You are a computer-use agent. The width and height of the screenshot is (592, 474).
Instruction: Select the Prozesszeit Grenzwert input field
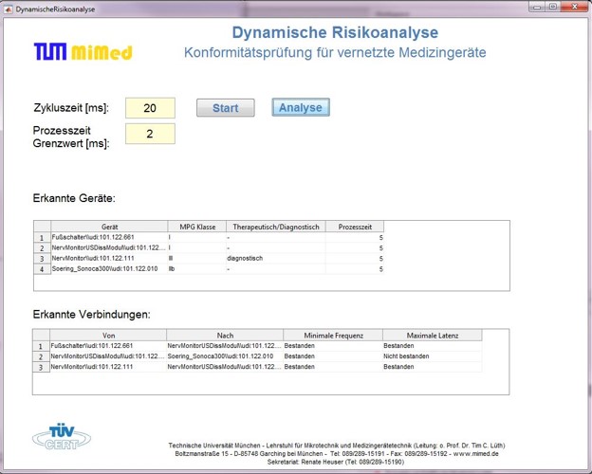(x=150, y=135)
